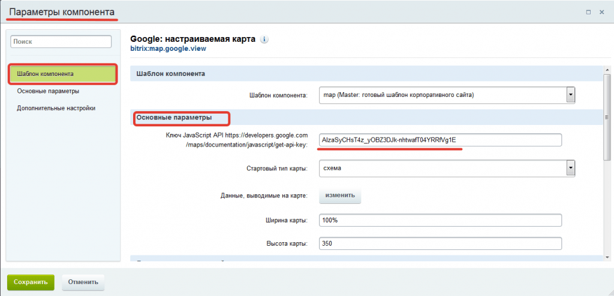Maximize the component parameters dialog
Viewport: 614px width, 296px height.
588,12
